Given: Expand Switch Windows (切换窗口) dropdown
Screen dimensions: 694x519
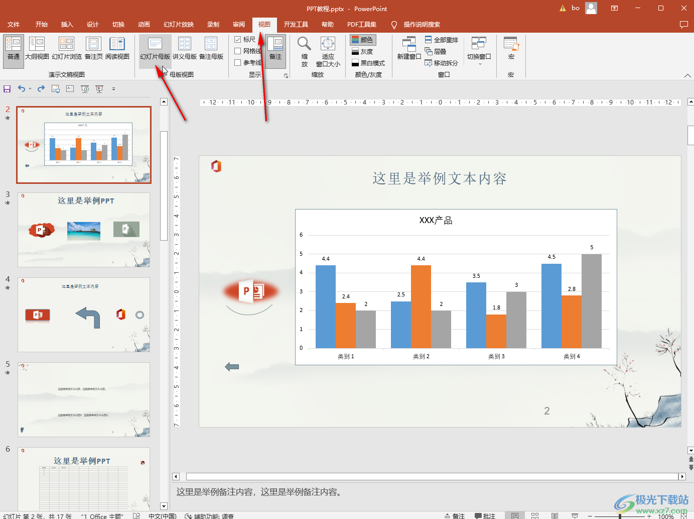Looking at the screenshot, I should click(479, 51).
